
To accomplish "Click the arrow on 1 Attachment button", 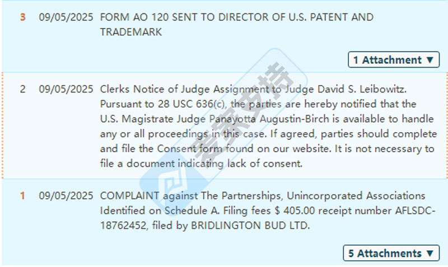I will (430, 60).
